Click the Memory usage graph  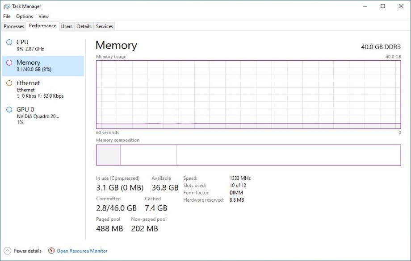coord(248,95)
